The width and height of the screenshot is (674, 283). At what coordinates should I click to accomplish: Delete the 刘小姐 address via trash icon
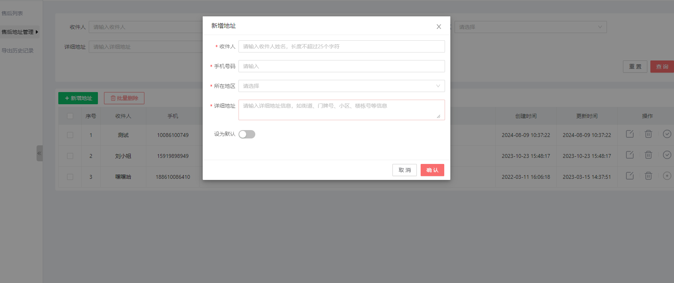click(x=648, y=155)
